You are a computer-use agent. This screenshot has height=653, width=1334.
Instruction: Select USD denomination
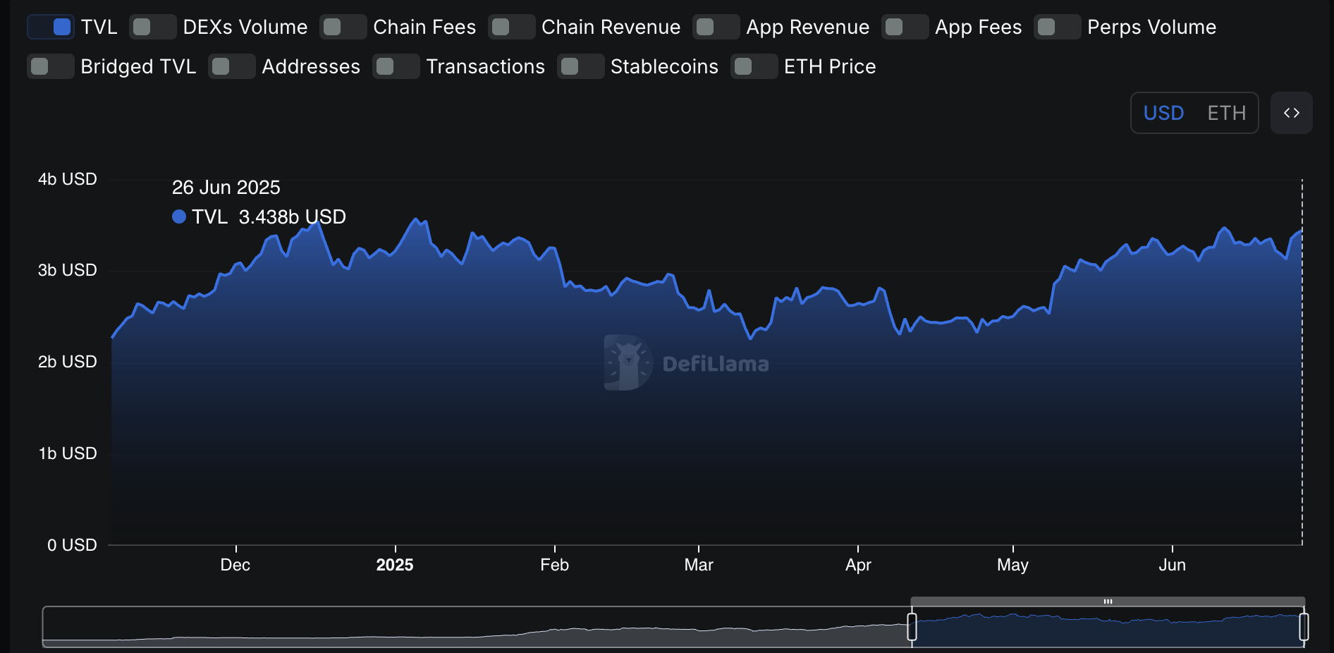click(x=1163, y=113)
